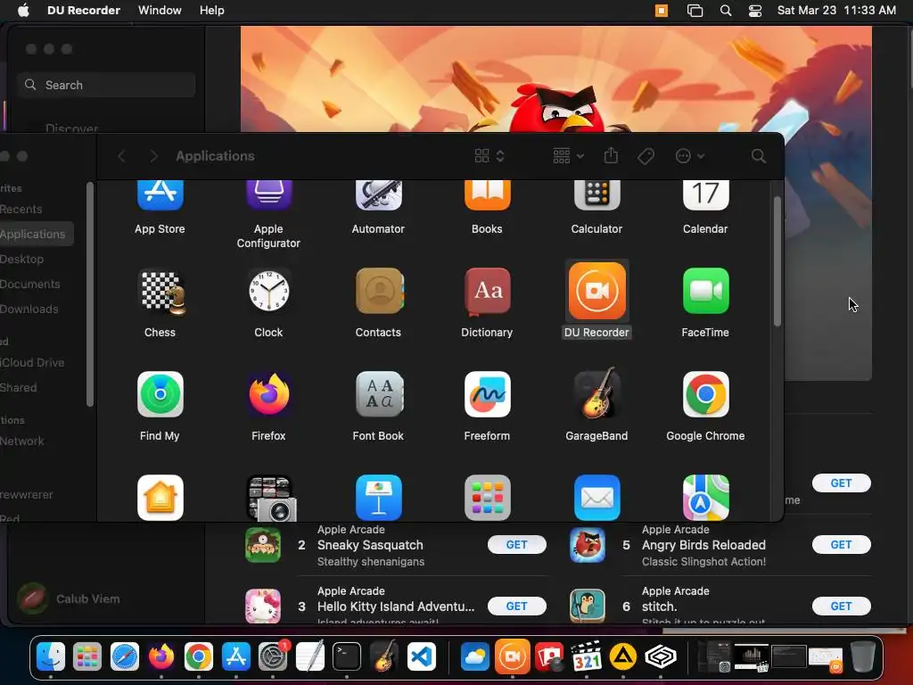Open Calub Viem account in App Store
This screenshot has width=913, height=685.
click(69, 598)
